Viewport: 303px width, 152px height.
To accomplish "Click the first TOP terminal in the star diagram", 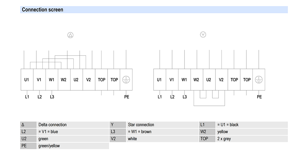I will 234,80.
